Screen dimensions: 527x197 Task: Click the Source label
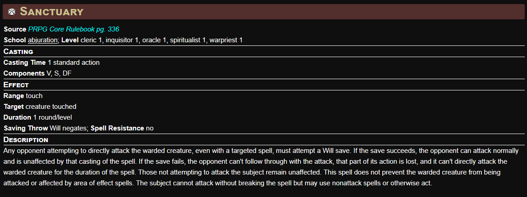(x=15, y=29)
